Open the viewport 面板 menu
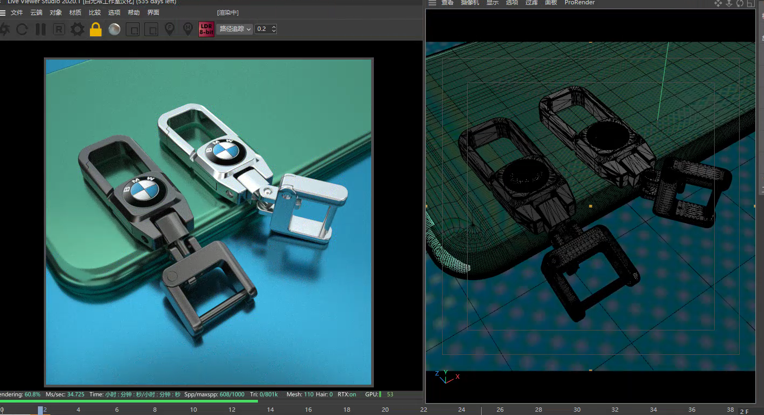The height and width of the screenshot is (415, 764). point(551,3)
